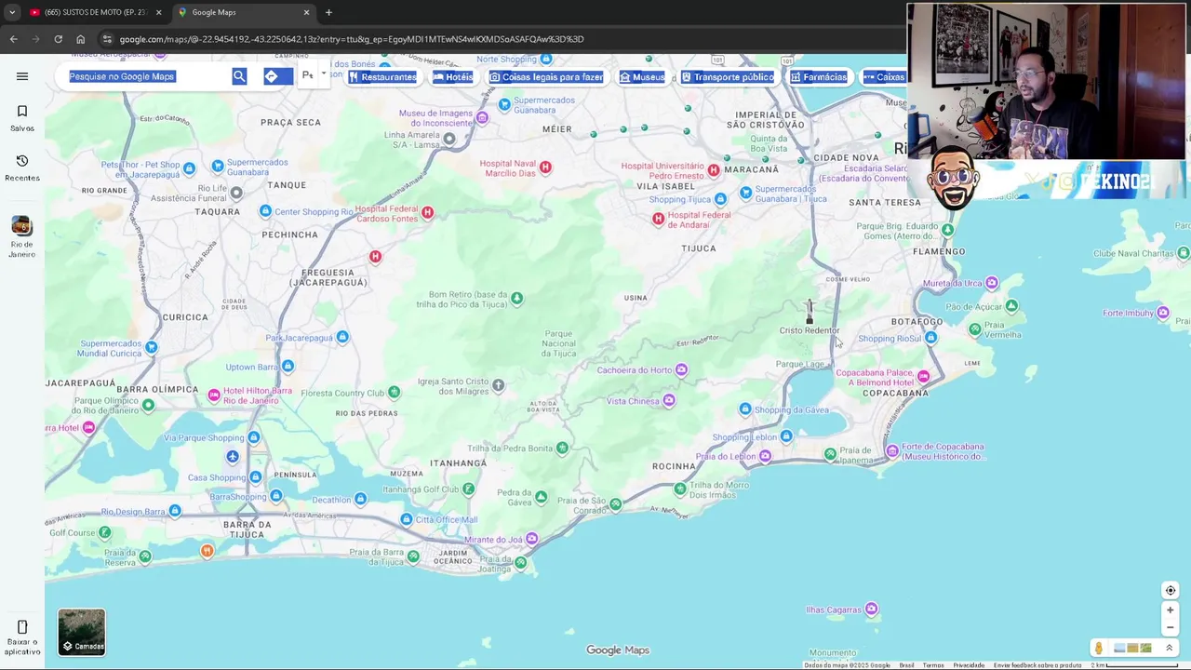Expand imagery options double-chevron
Image resolution: width=1191 pixels, height=670 pixels.
click(1170, 648)
